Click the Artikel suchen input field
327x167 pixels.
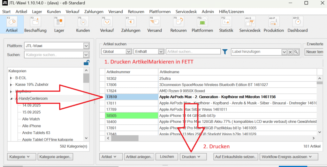coord(193,52)
